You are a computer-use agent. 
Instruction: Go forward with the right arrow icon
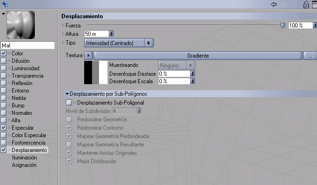[x=283, y=4]
